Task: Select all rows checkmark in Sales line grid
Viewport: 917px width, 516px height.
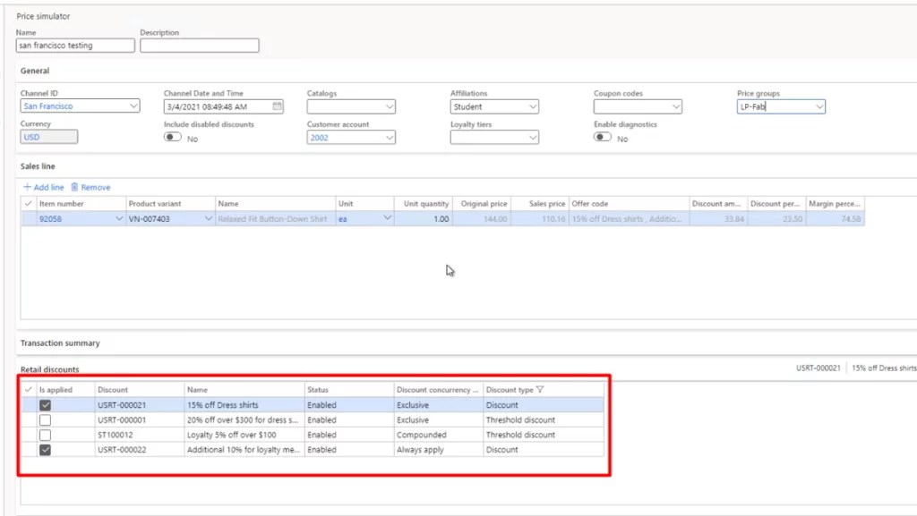Action: [x=28, y=203]
